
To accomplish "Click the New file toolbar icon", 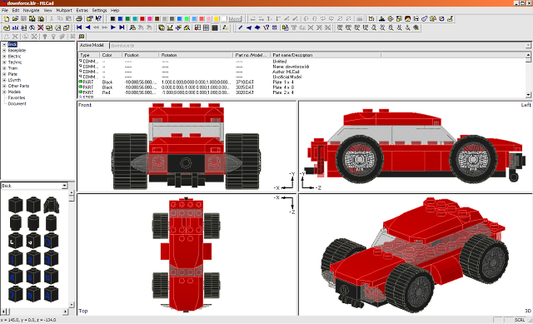I will coord(7,18).
